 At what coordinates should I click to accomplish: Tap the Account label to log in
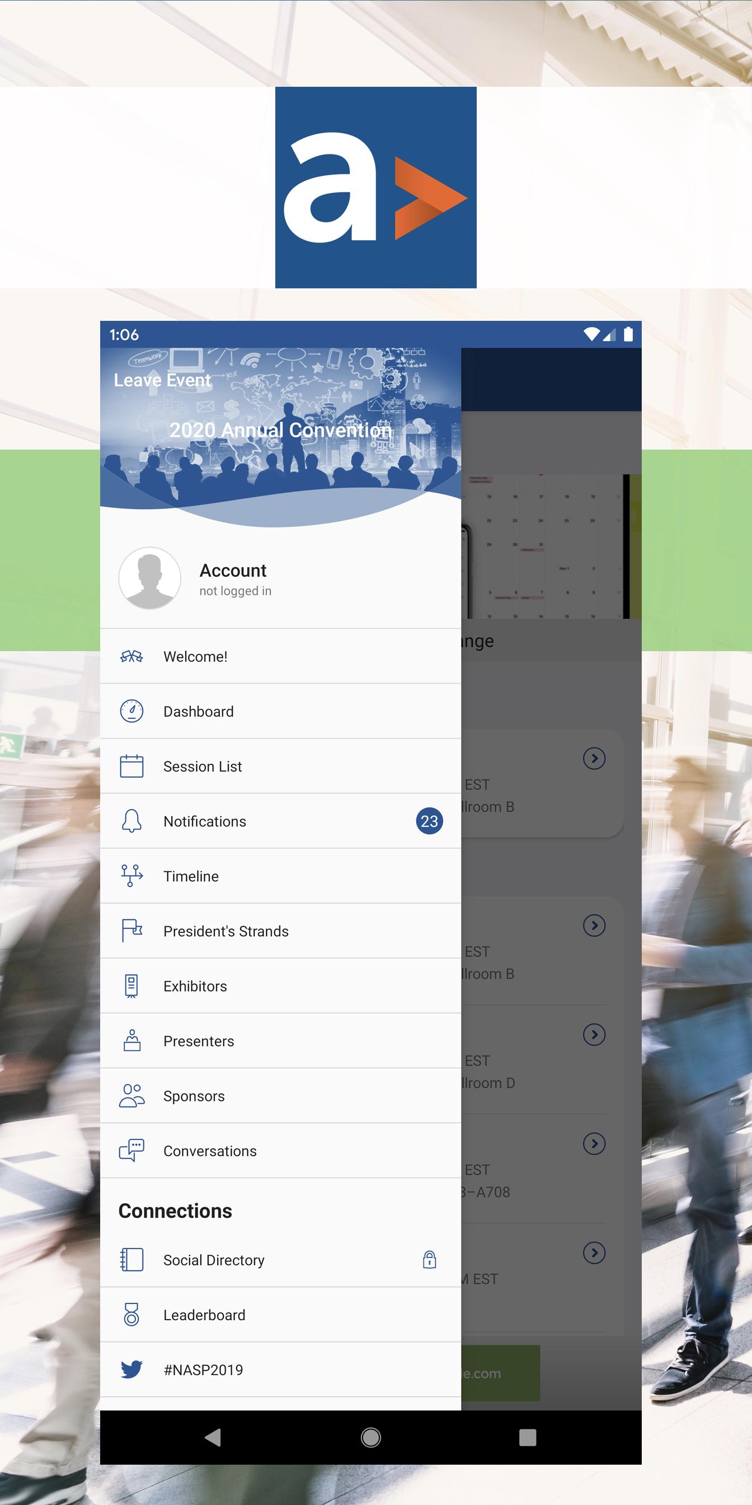point(233,570)
